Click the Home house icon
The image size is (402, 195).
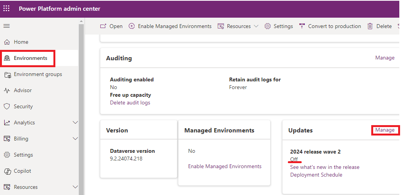[7, 42]
